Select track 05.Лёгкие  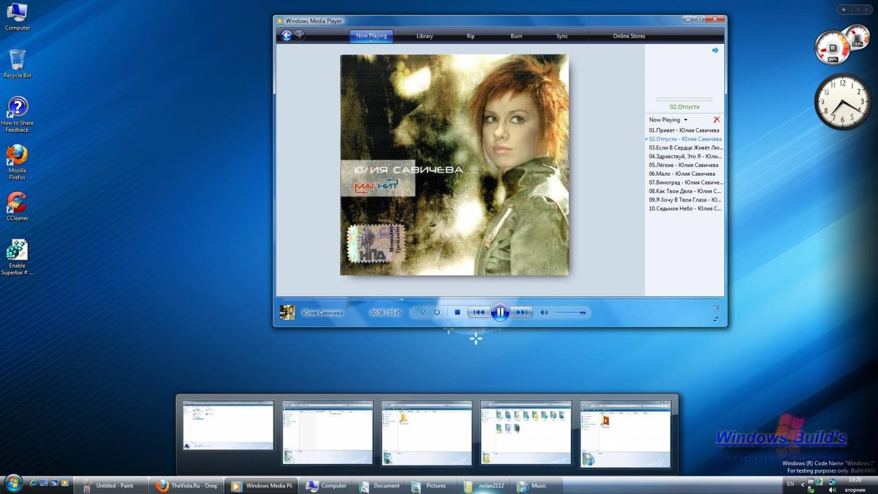(x=683, y=165)
